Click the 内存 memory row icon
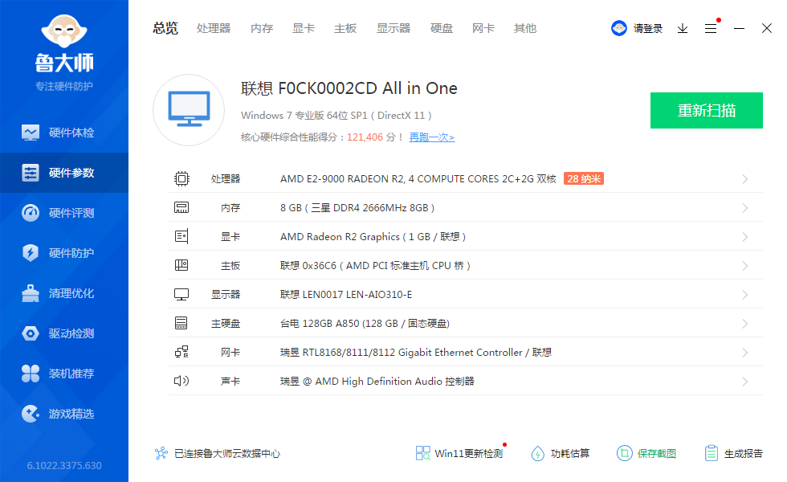The width and height of the screenshot is (787, 482). coord(181,207)
